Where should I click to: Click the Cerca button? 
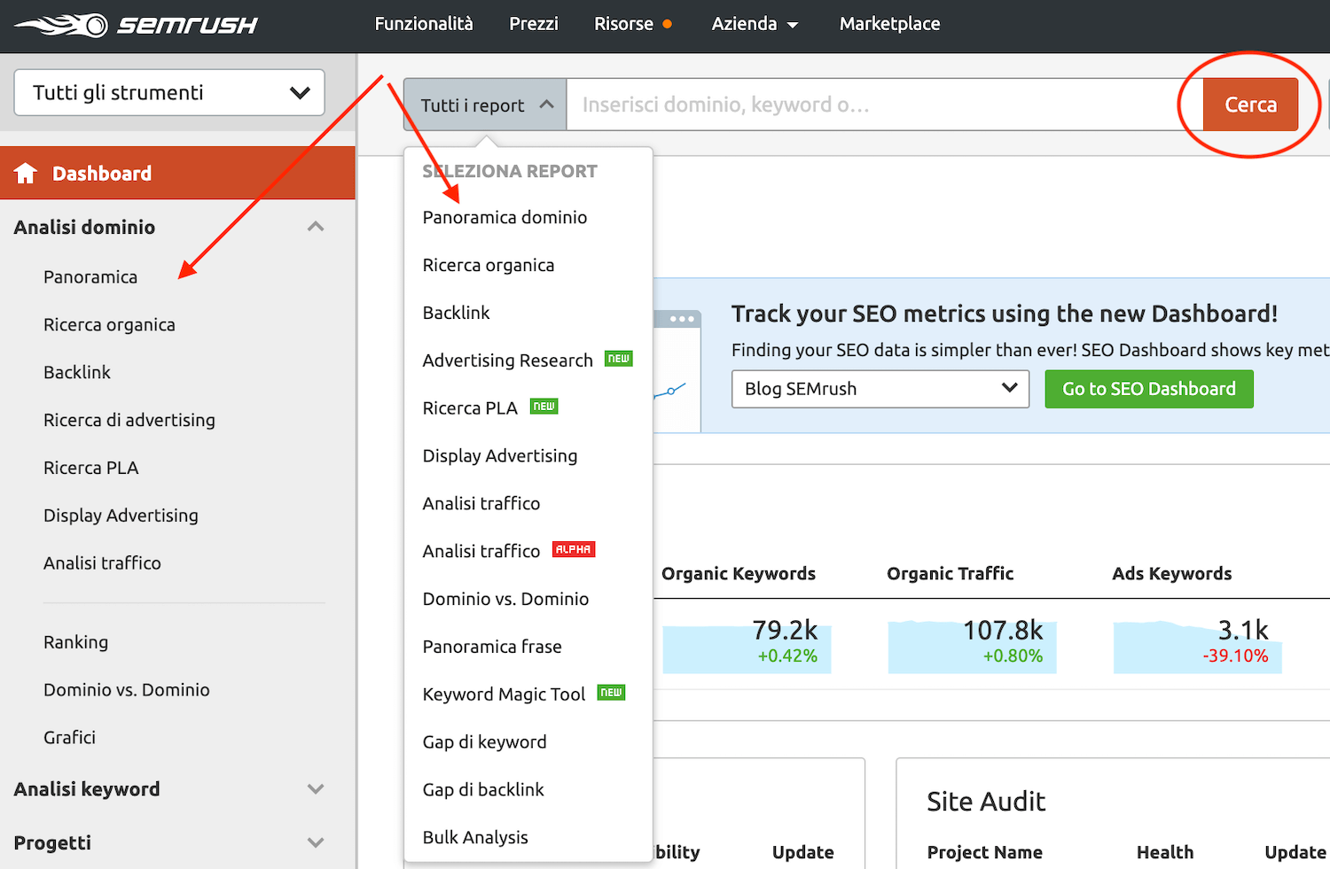click(x=1250, y=105)
